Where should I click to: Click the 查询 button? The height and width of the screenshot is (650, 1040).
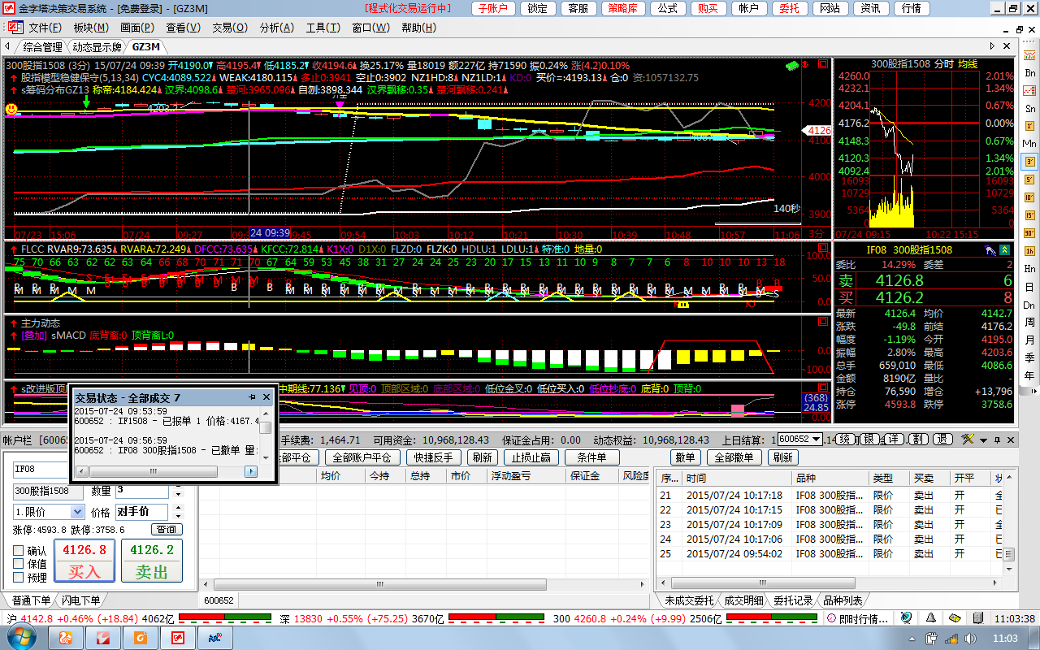[166, 530]
